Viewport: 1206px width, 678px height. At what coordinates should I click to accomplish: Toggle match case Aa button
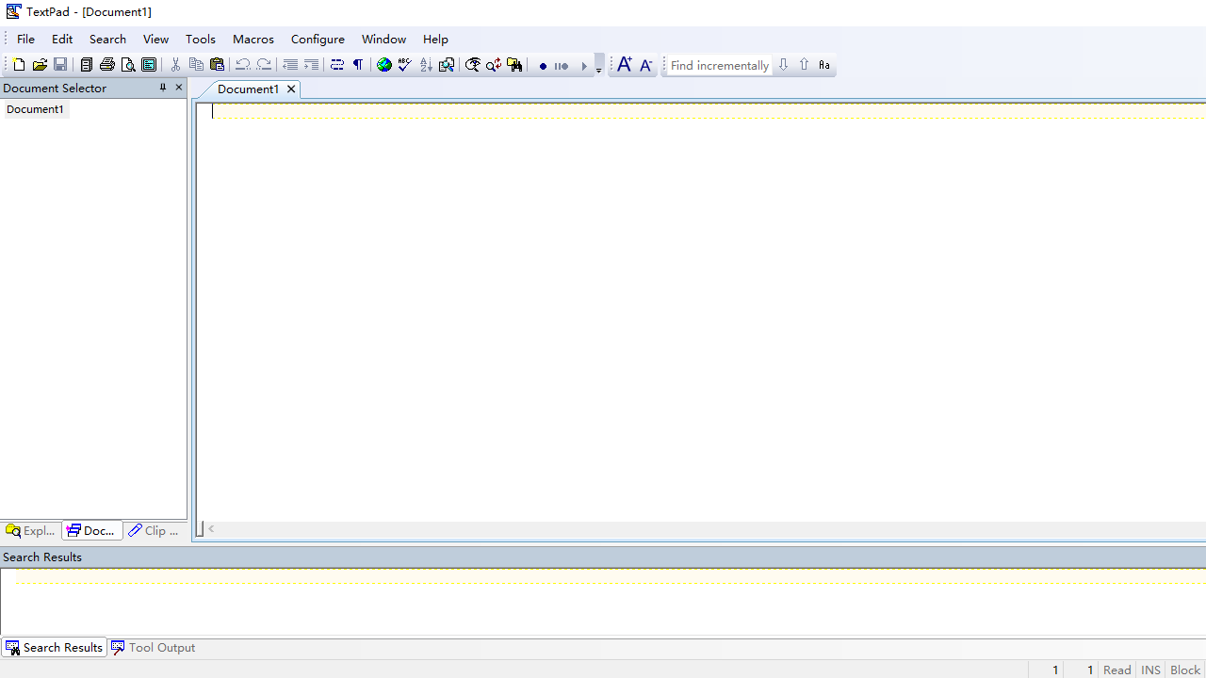tap(824, 65)
